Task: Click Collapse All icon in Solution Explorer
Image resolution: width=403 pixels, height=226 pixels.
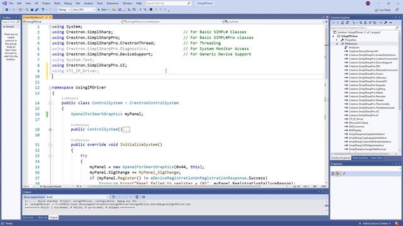Action: pos(370,23)
